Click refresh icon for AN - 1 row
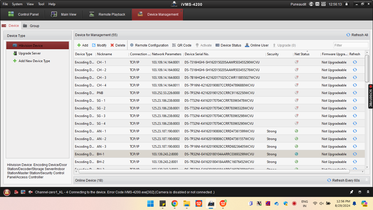This screenshot has height=210, width=373. pyautogui.click(x=355, y=131)
